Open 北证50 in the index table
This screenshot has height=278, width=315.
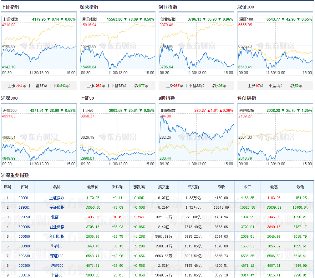[x=57, y=217]
